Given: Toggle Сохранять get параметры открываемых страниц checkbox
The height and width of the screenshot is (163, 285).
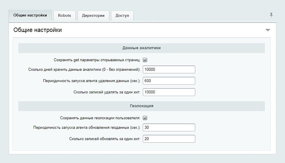Looking at the screenshot, I should pyautogui.click(x=145, y=60).
